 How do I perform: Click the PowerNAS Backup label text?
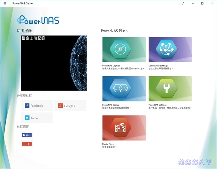point(111,105)
